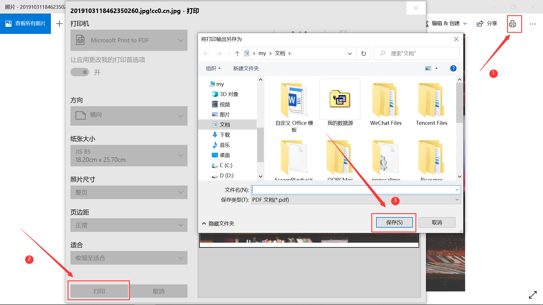The width and height of the screenshot is (543, 305).
Task: Collapse folders via 隐藏文件夹
Action: click(218, 223)
